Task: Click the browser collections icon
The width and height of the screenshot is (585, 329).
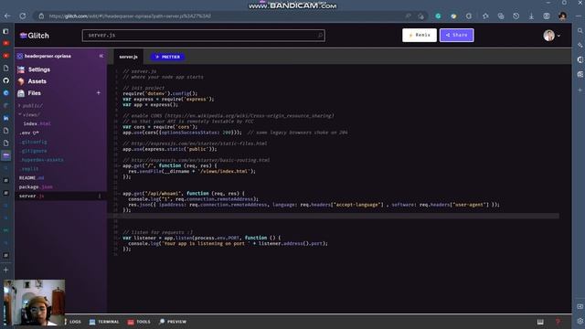Action: tap(501, 16)
